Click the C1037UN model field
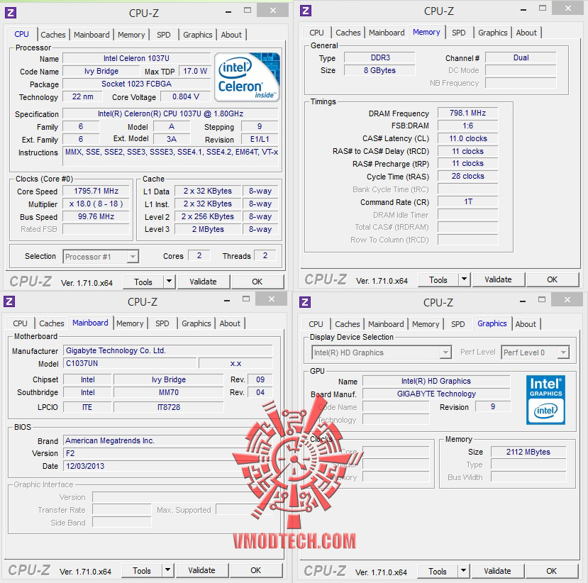588x583 pixels. (x=130, y=363)
